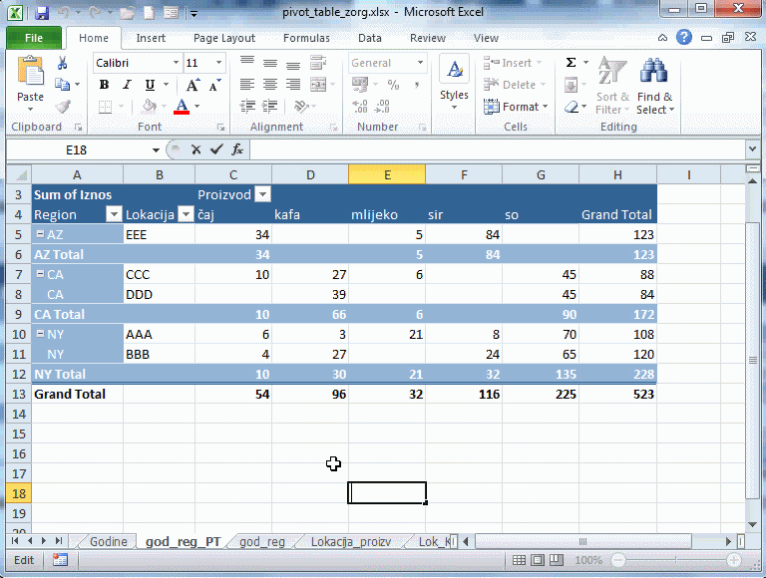Open the Proizvod column filter dropdown
766x578 pixels.
pyautogui.click(x=262, y=194)
